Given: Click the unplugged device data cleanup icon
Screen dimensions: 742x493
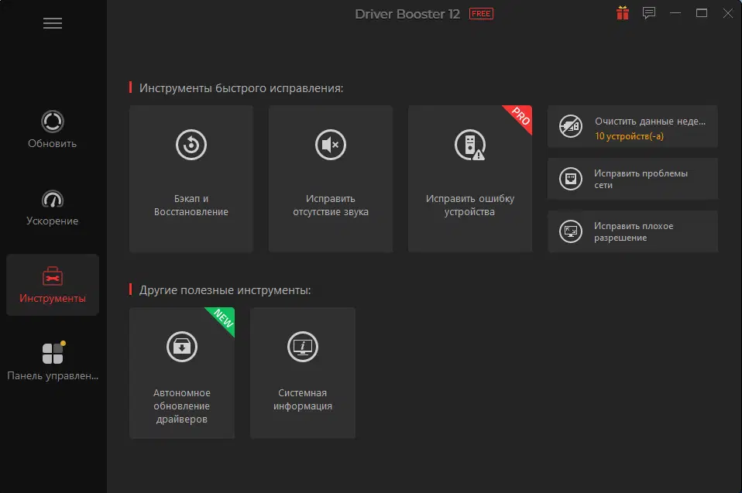Looking at the screenshot, I should 571,126.
